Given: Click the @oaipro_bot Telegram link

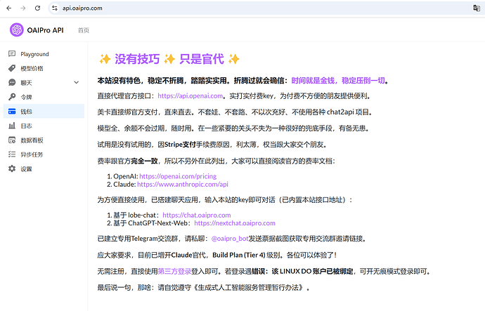Looking at the screenshot, I should pos(230,239).
